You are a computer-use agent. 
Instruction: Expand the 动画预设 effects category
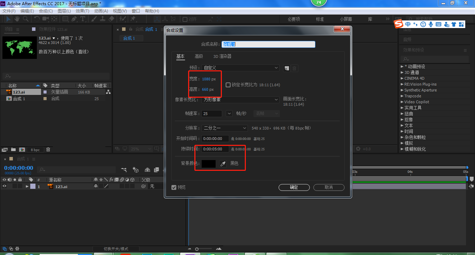pyautogui.click(x=402, y=67)
